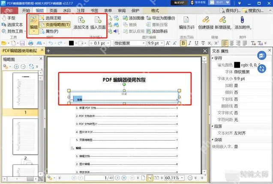This screenshot has width=273, height=184.
Task: Open the 60.31% zoom dropdown
Action: pyautogui.click(x=182, y=178)
